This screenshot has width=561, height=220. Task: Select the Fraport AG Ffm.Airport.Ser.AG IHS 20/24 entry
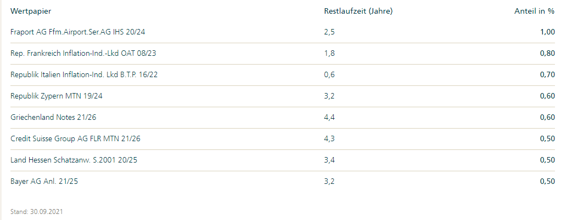77,32
